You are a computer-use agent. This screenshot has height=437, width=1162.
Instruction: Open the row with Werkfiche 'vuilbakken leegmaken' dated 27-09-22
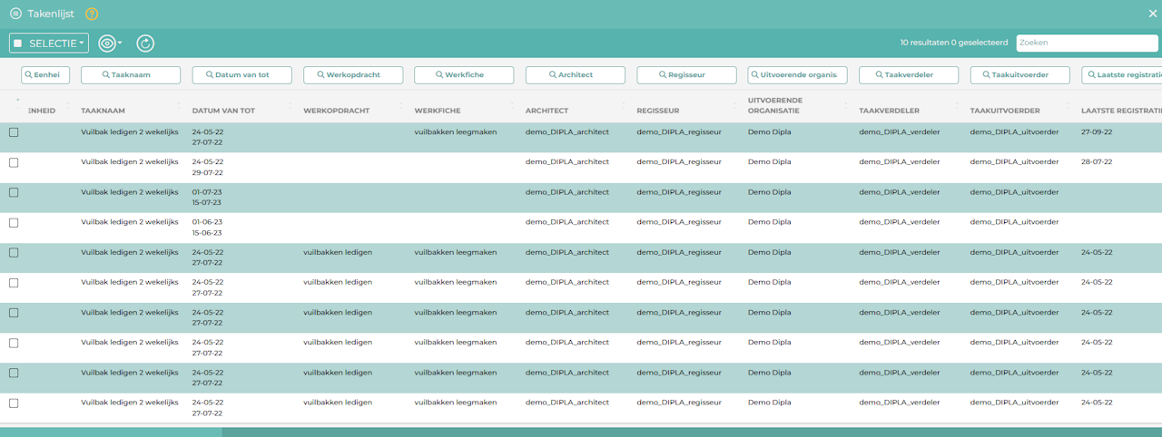pyautogui.click(x=455, y=132)
